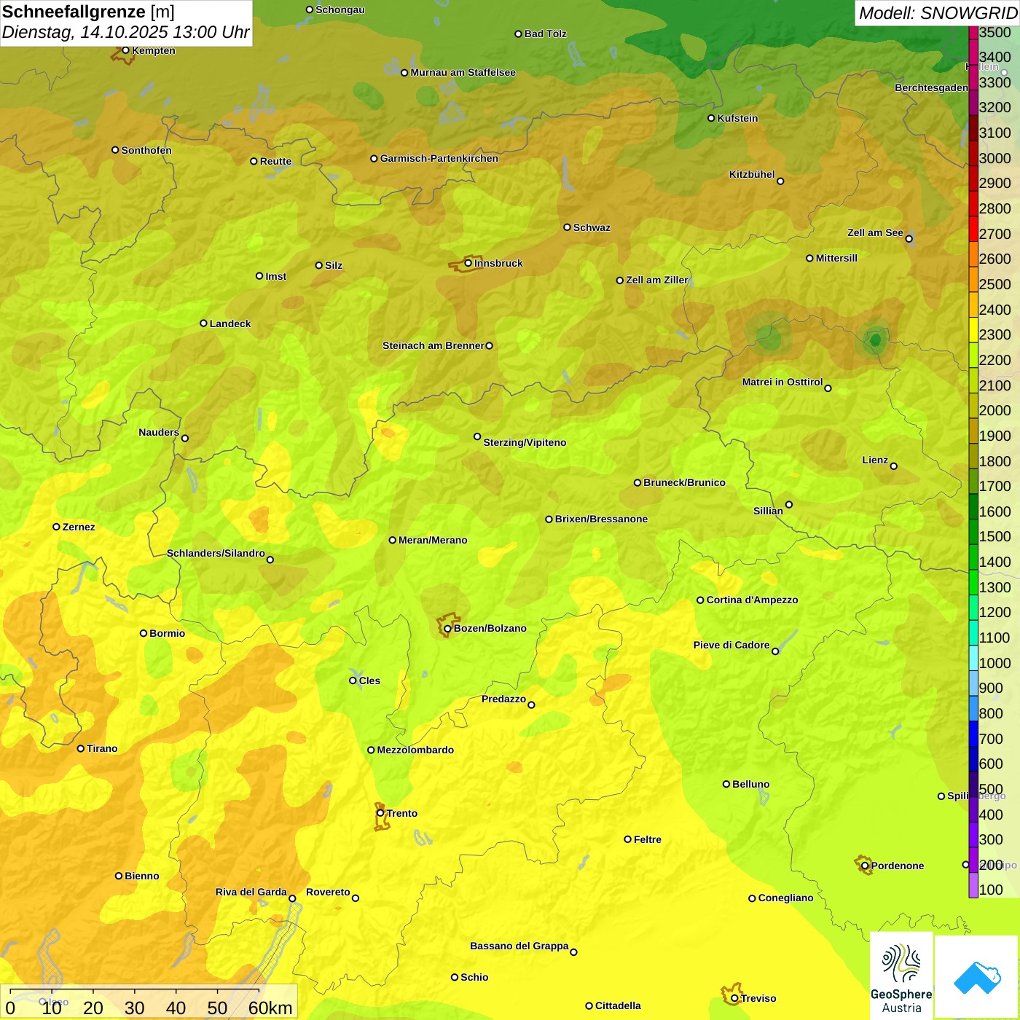Click the Kufstein location dot

click(711, 118)
